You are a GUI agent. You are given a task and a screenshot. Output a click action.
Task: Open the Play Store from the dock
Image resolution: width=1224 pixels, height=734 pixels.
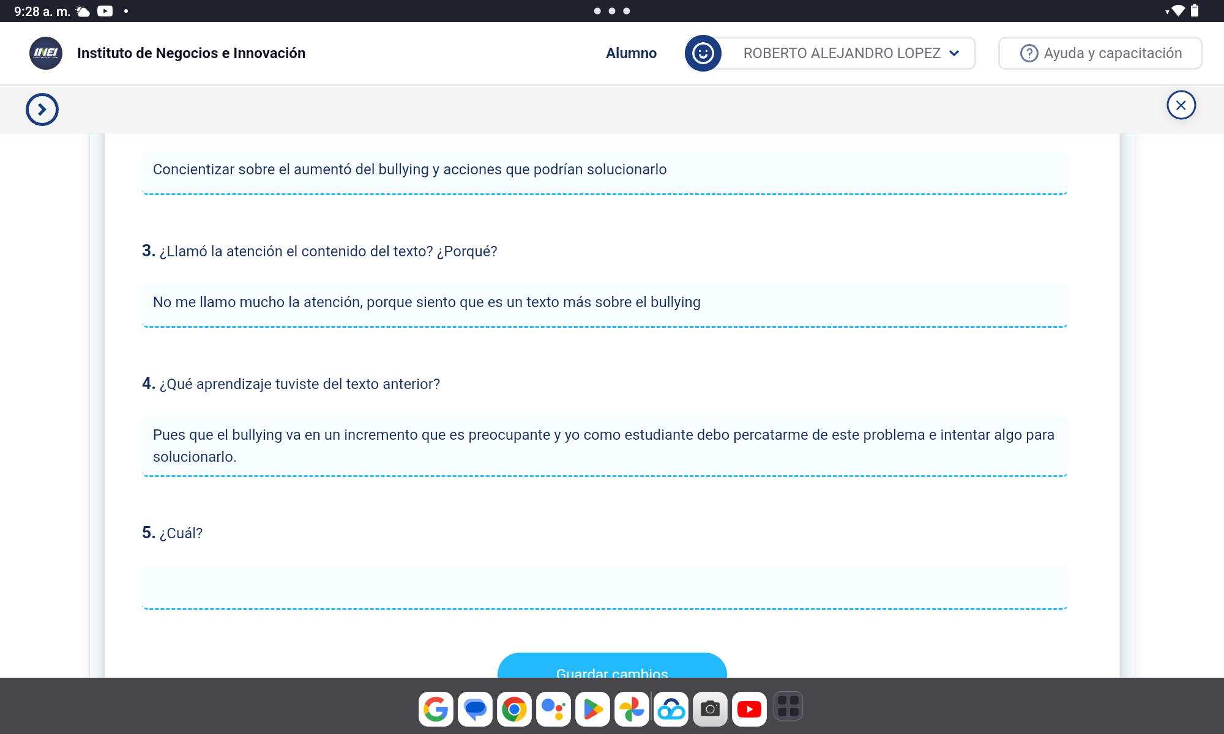592,709
